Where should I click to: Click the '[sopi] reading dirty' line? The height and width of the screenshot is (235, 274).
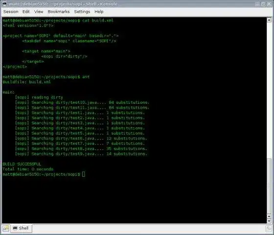tap(39, 97)
